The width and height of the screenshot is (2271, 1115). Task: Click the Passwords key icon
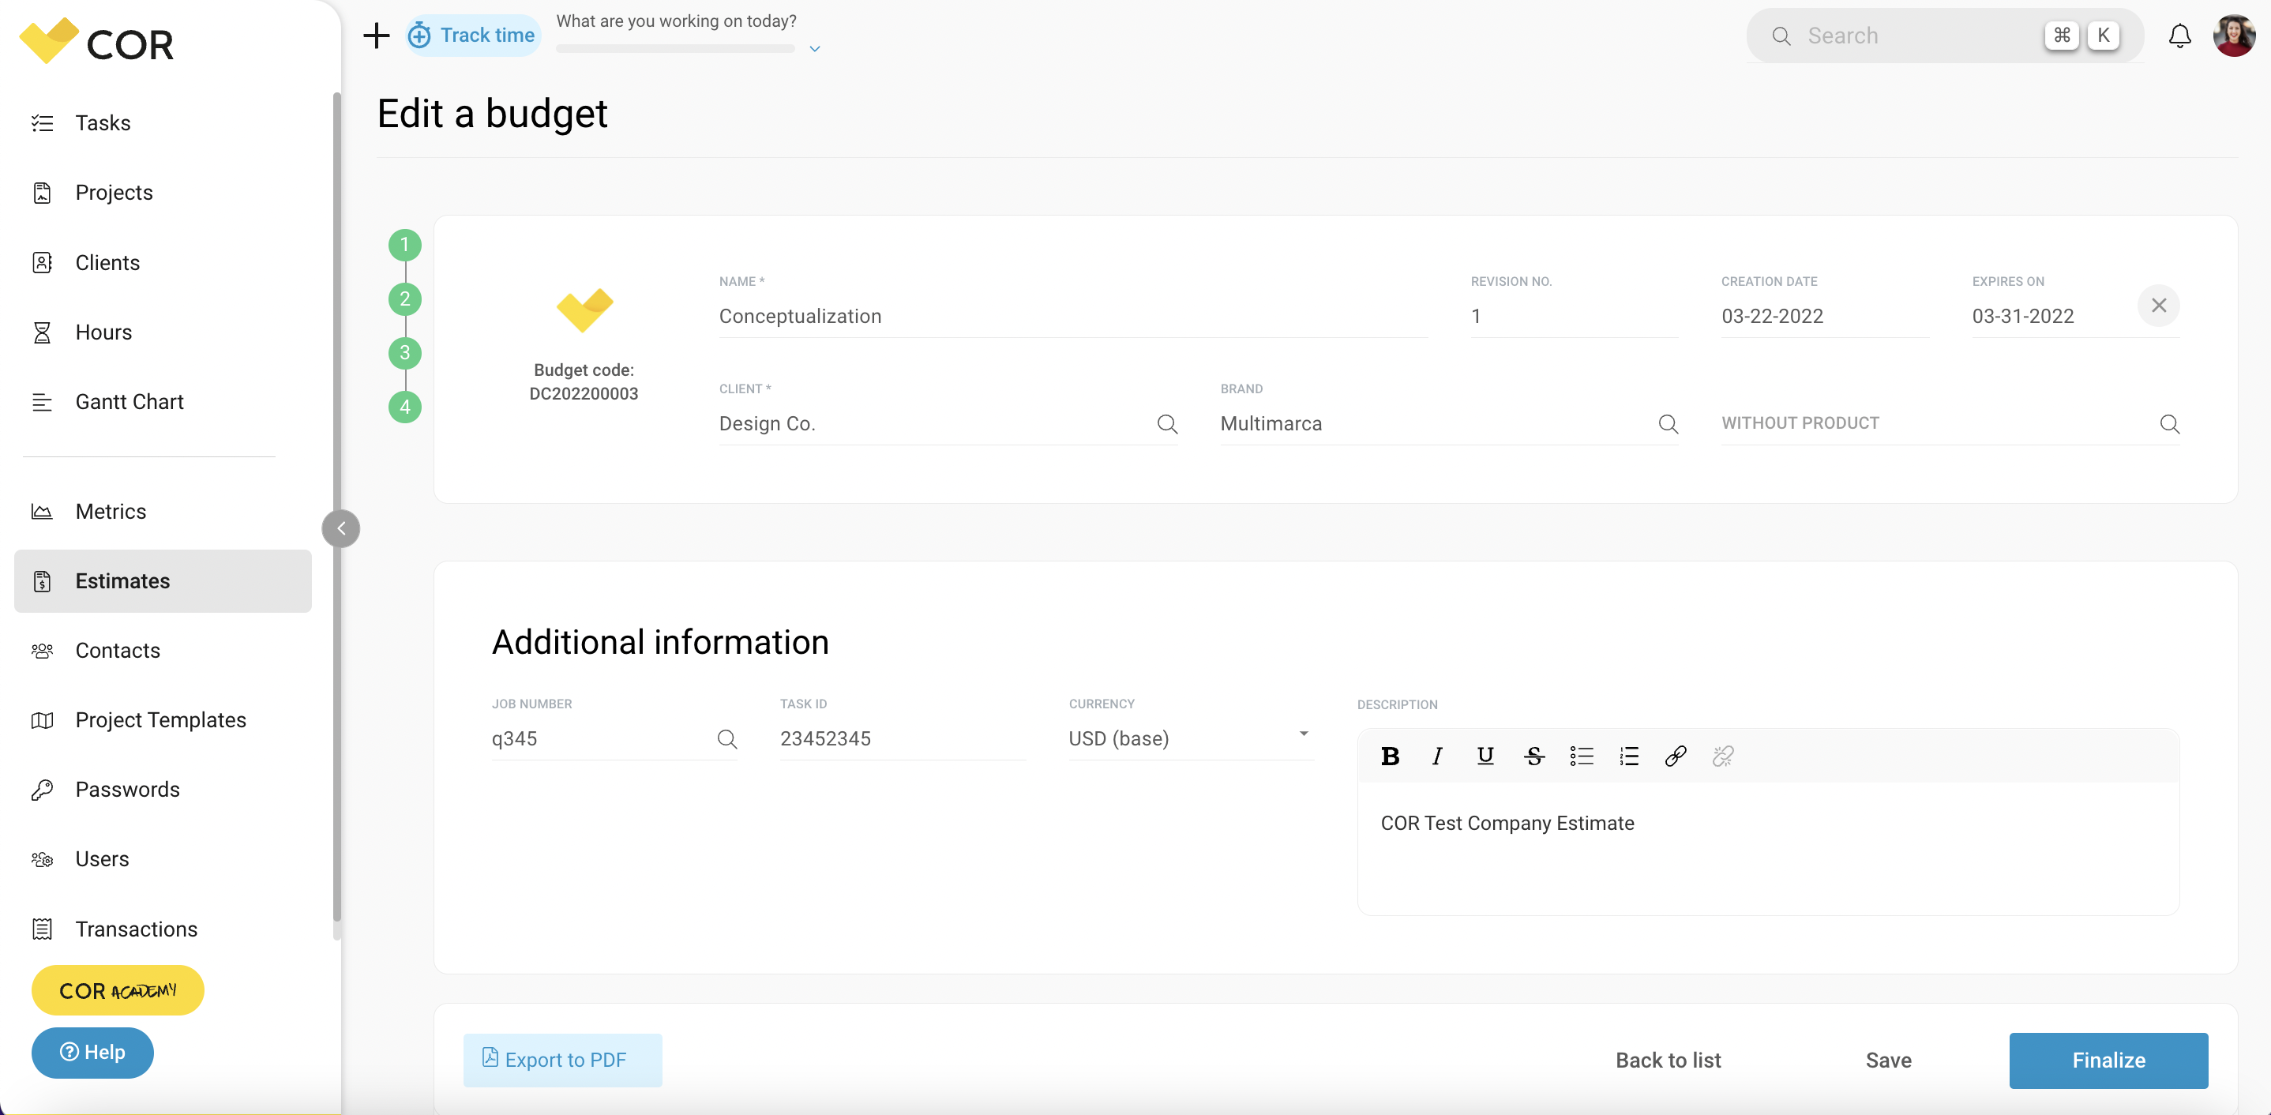(x=43, y=790)
